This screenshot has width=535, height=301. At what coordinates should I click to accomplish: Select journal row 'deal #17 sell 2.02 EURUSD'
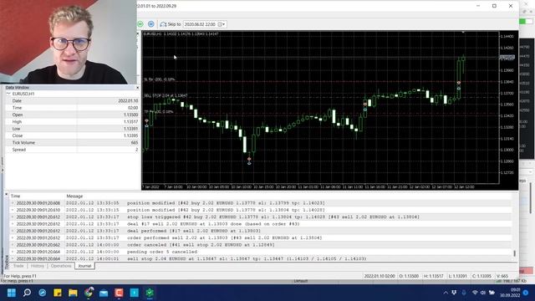pos(261,224)
